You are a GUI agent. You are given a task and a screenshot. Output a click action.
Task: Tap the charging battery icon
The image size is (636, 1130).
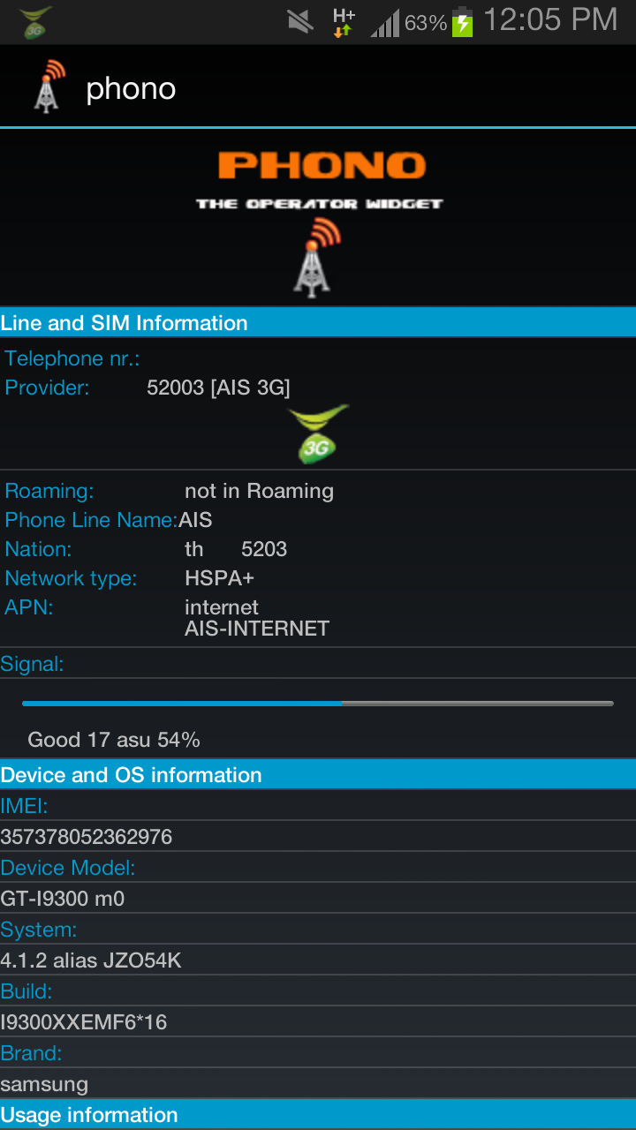pos(462,22)
